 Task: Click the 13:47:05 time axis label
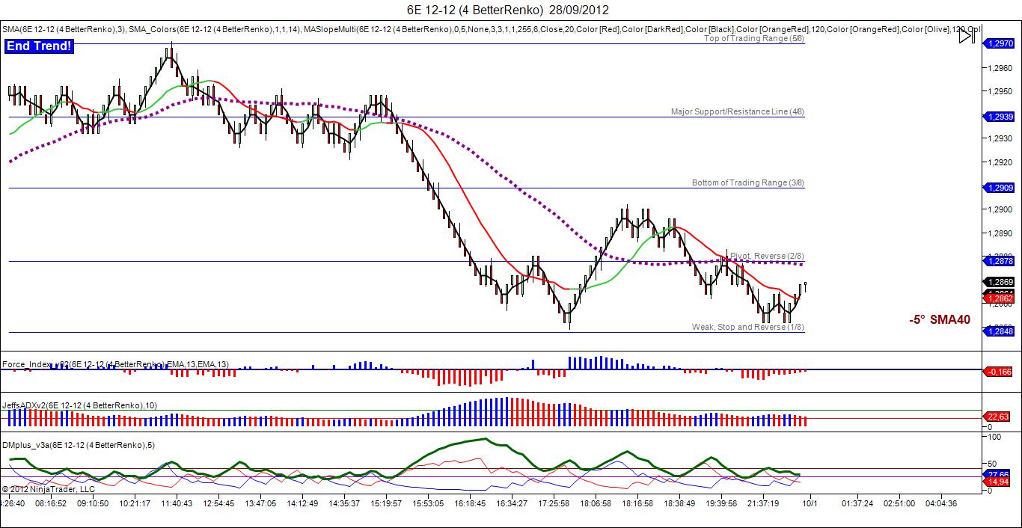pyautogui.click(x=260, y=503)
